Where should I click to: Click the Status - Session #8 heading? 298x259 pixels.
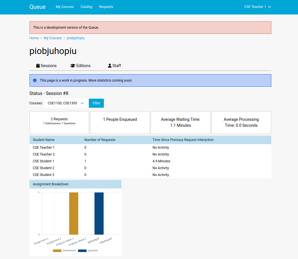tap(49, 94)
